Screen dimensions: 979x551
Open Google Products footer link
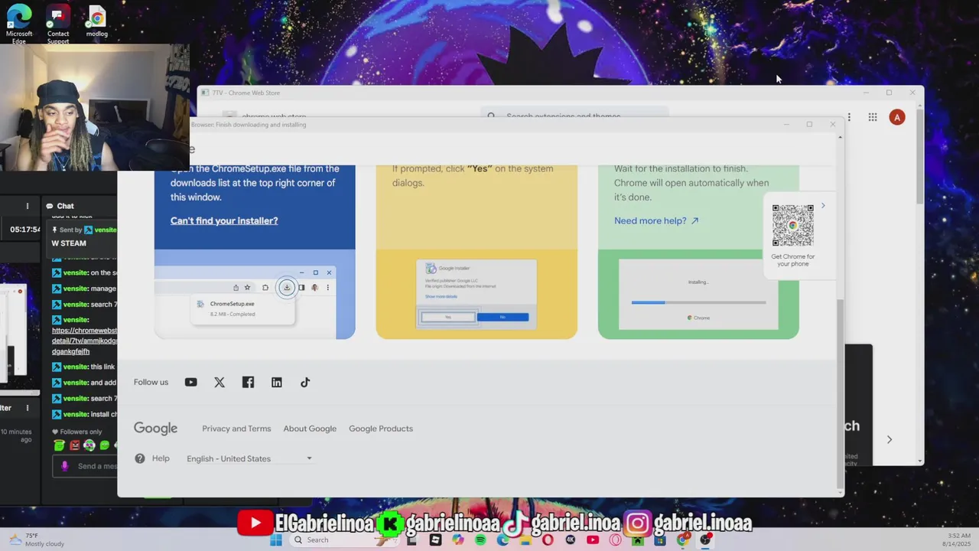click(381, 429)
